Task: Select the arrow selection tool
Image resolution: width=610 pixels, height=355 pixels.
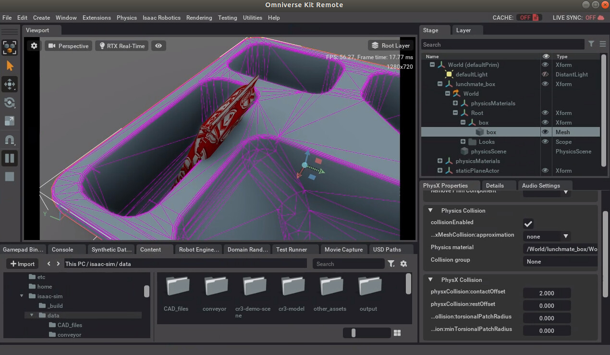Action: click(10, 65)
